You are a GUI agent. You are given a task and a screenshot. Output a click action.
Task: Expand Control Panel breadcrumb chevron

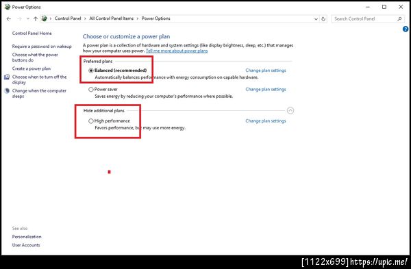click(x=85, y=18)
